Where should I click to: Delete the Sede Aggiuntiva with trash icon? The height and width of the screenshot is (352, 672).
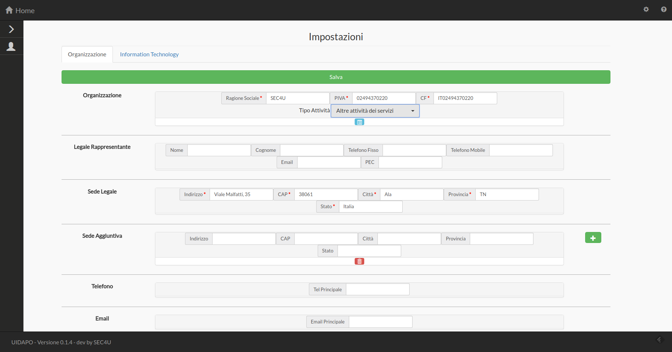point(359,261)
